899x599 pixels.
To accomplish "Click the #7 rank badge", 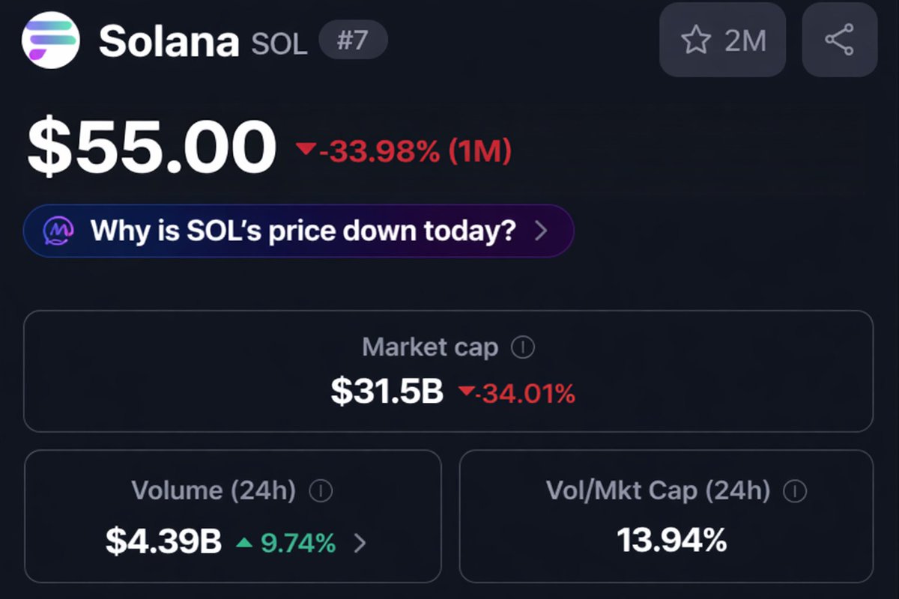I will [353, 40].
